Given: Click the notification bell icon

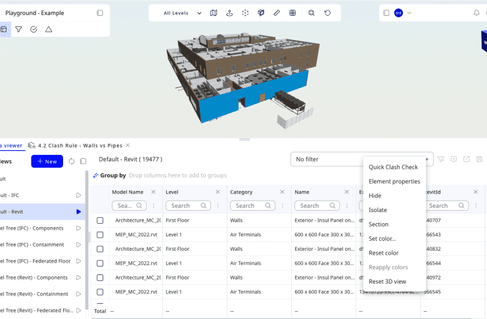Looking at the screenshot, I should pyautogui.click(x=476, y=12).
